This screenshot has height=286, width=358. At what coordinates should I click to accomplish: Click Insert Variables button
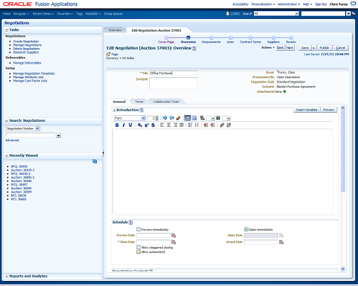(307, 109)
